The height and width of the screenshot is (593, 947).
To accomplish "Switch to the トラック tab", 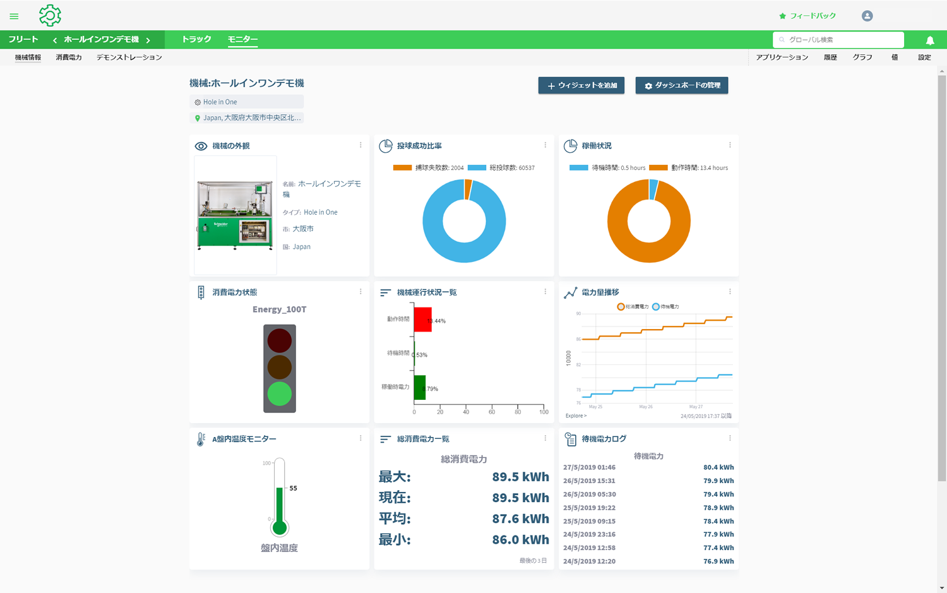I will [196, 39].
